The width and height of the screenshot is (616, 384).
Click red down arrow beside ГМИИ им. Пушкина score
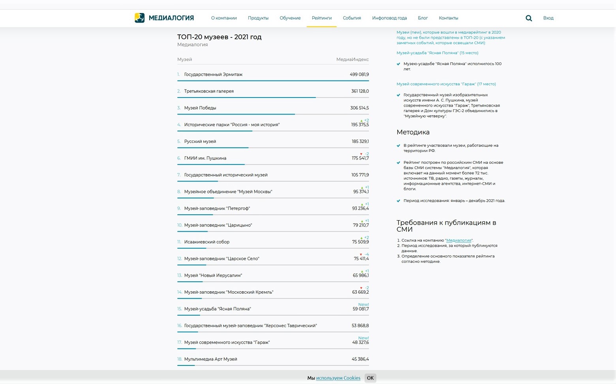click(x=361, y=154)
